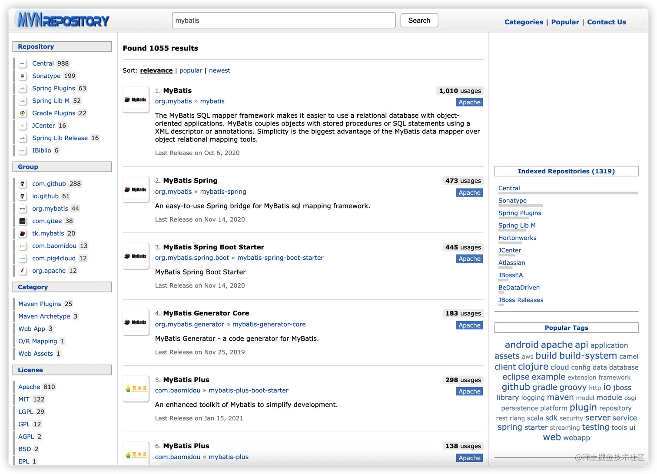
Task: Click the Spring Plugins repository icon in sidebar
Action: 23,89
